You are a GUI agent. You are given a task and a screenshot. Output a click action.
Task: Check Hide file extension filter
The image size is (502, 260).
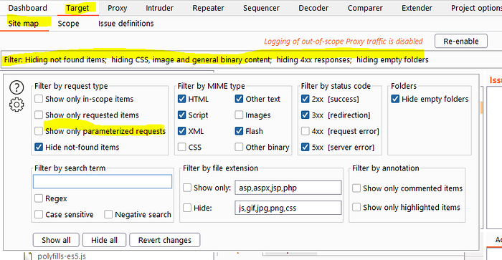[x=187, y=208]
